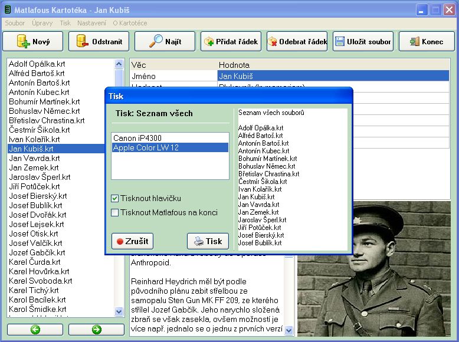Screen dimensions: 459x342
Task: Select Karol Šmidke.krt in file list
Action: (x=38, y=309)
